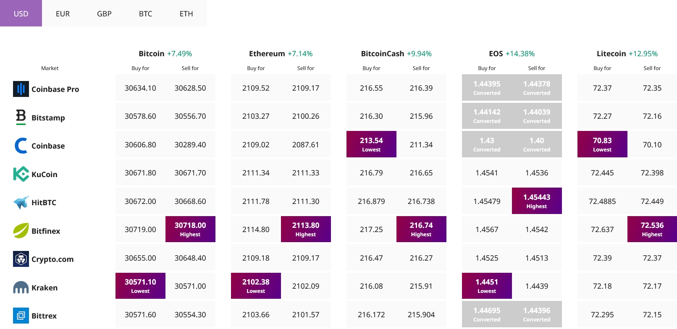Switch to the EUR currency tab
This screenshot has width=677, height=329.
[x=63, y=13]
